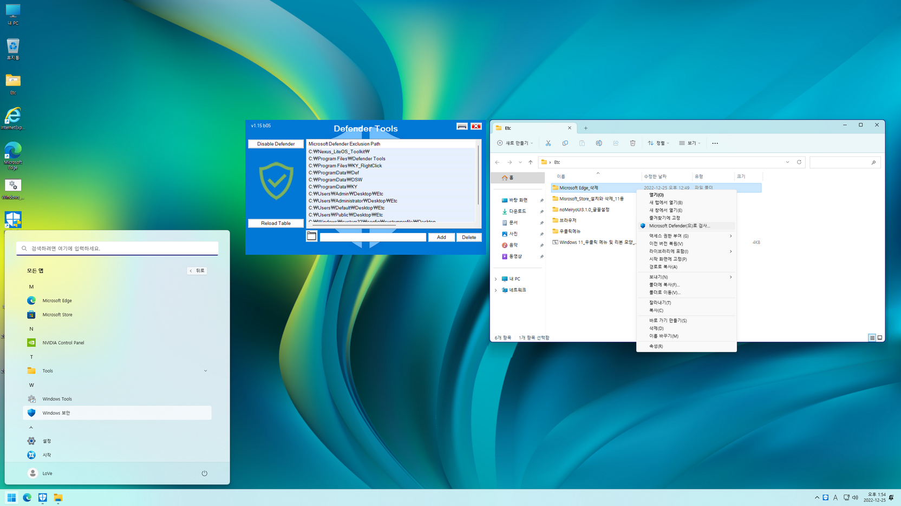Choose 삭제(D) in the context menu
This screenshot has width=901, height=506.
point(687,328)
